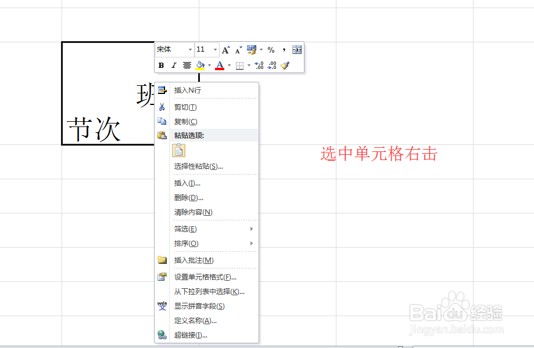Apply yellow fill color bucket
The height and width of the screenshot is (348, 534).
(200, 65)
